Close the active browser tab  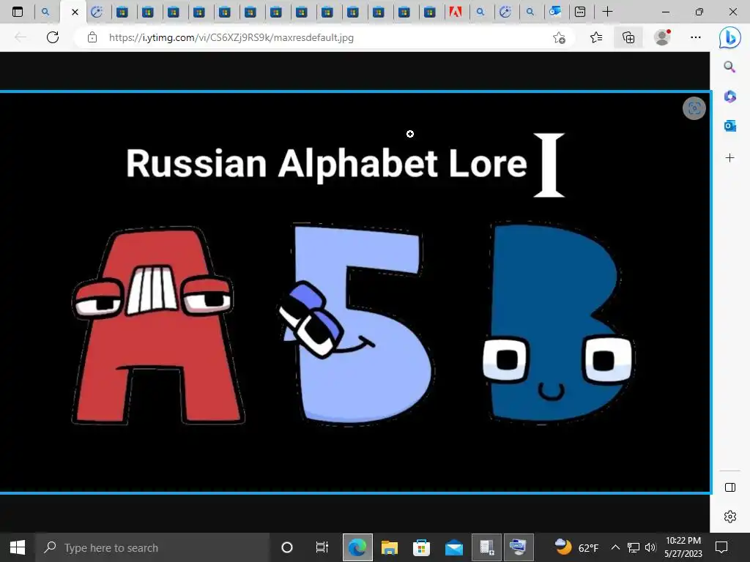75,12
